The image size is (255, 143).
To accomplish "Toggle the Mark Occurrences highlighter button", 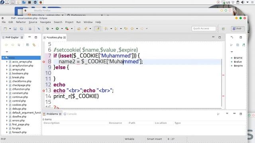I will 98,29.
